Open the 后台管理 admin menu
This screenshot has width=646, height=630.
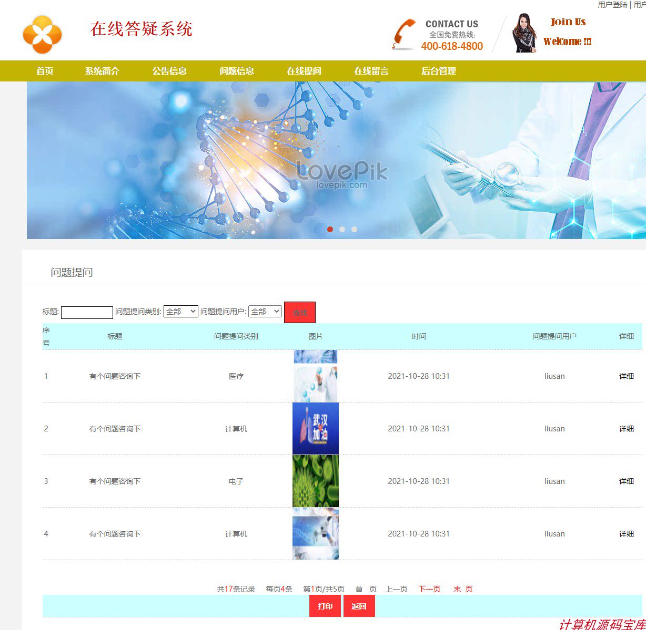pyautogui.click(x=439, y=71)
